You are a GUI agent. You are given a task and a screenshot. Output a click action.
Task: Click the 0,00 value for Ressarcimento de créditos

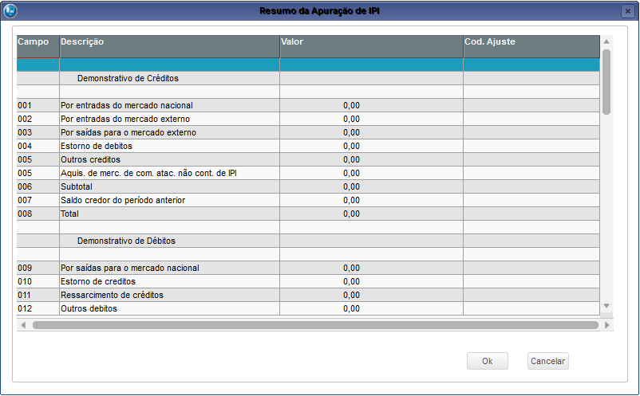[351, 295]
